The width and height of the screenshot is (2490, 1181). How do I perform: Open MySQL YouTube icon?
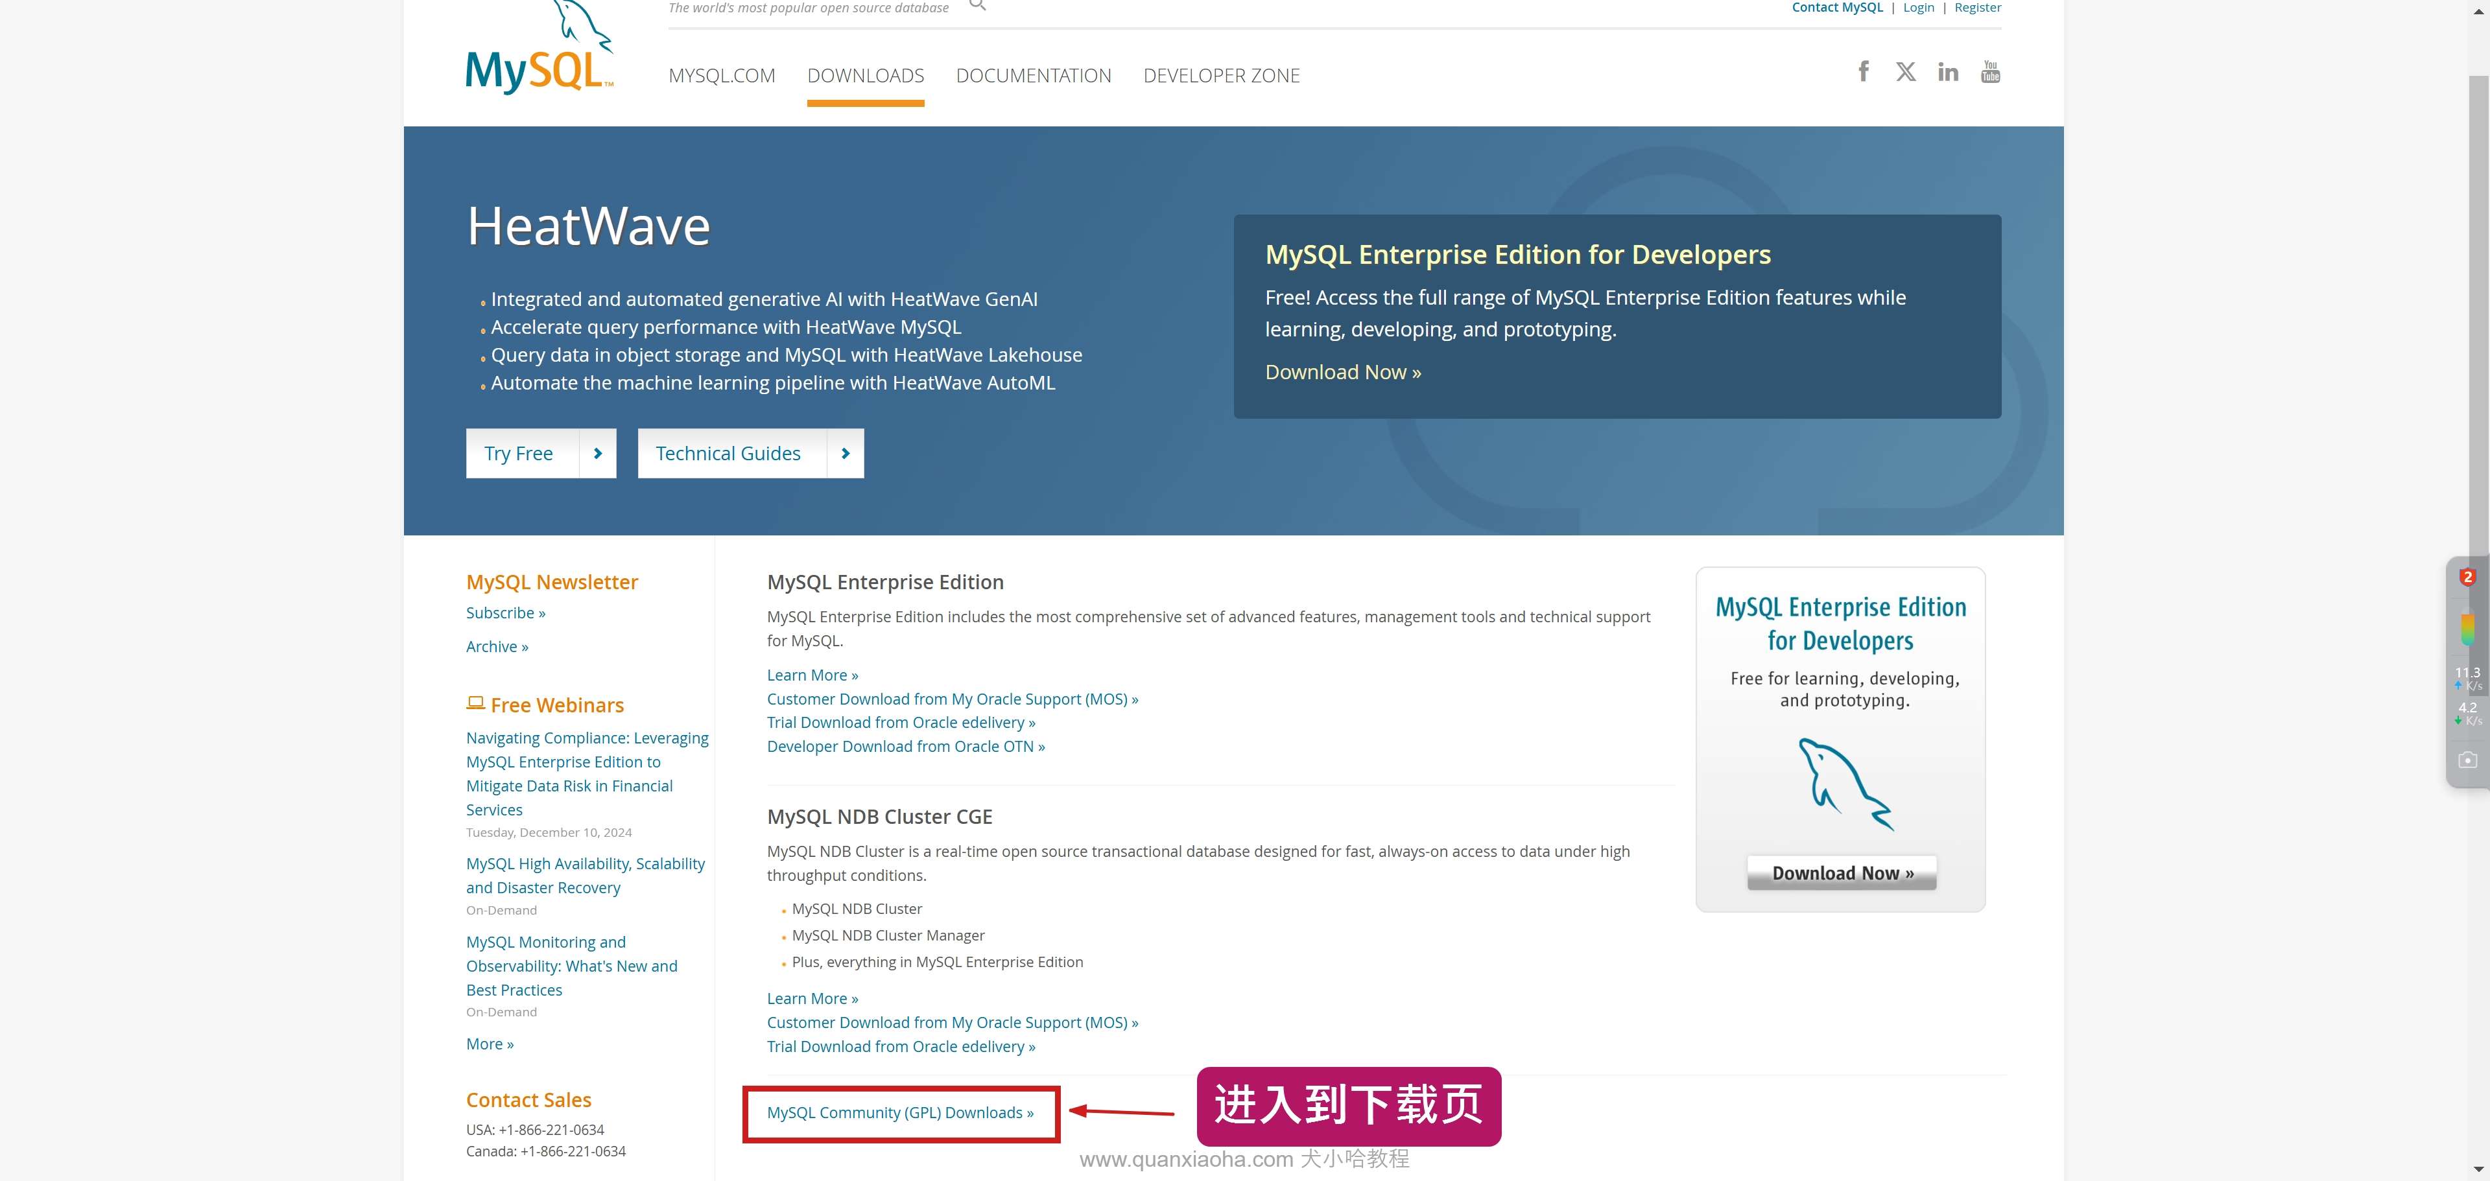(1990, 71)
